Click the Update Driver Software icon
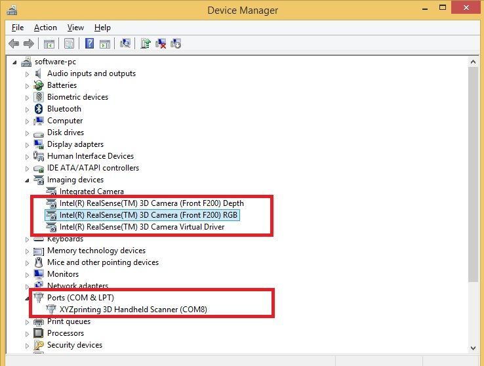The width and height of the screenshot is (484, 366). [x=146, y=43]
